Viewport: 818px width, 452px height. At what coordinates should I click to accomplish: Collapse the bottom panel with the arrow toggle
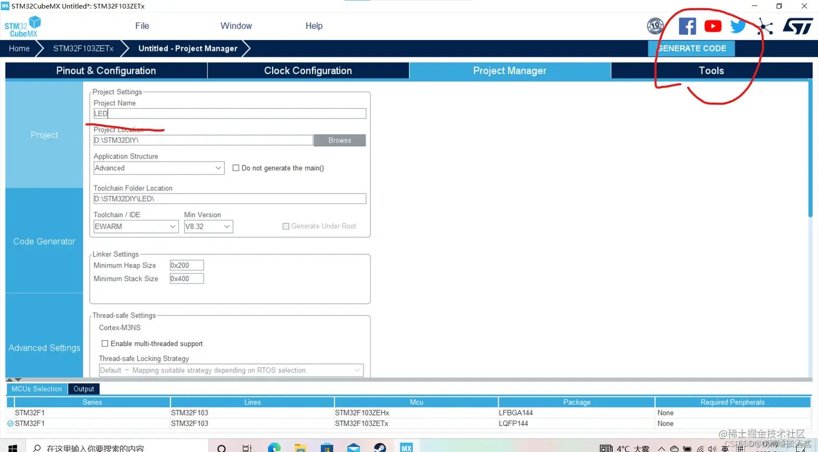(18, 380)
